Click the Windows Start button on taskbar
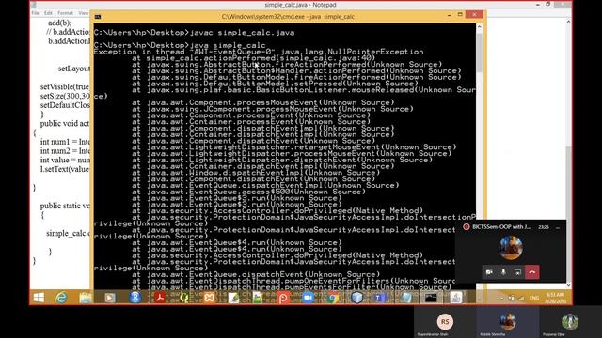 click(39, 298)
